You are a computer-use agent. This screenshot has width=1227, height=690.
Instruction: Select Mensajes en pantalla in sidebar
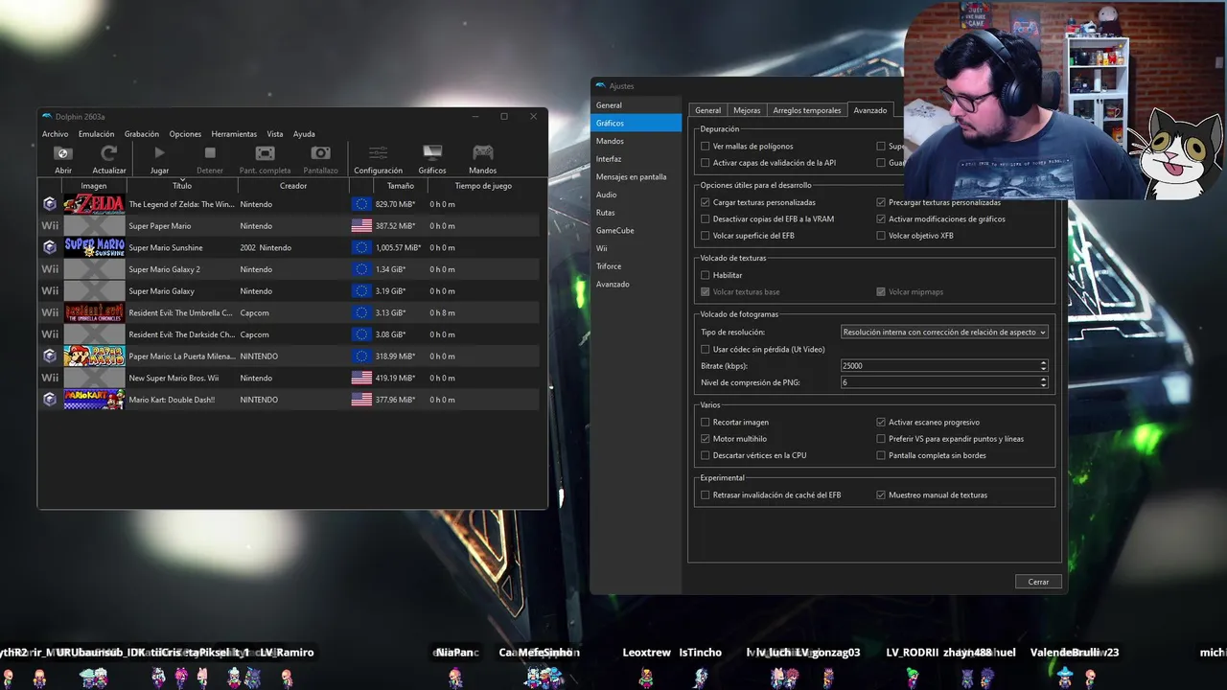tap(636, 176)
